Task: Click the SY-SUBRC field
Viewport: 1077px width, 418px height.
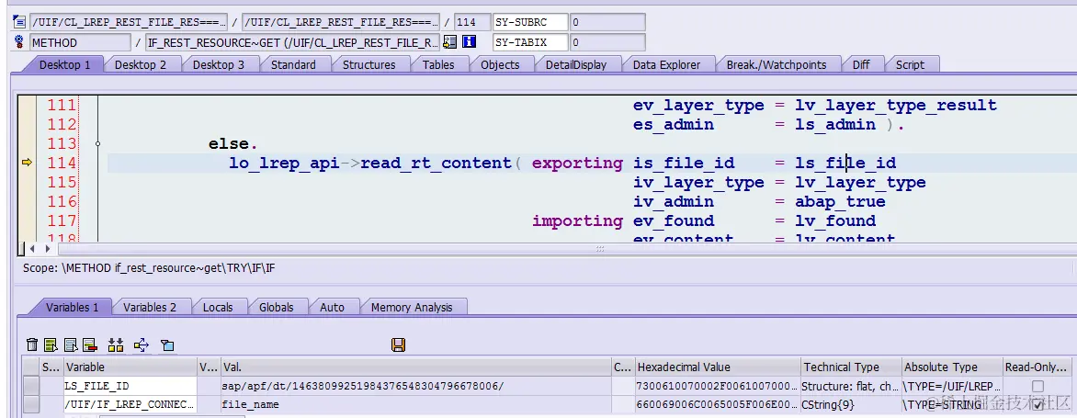Action: (x=530, y=23)
